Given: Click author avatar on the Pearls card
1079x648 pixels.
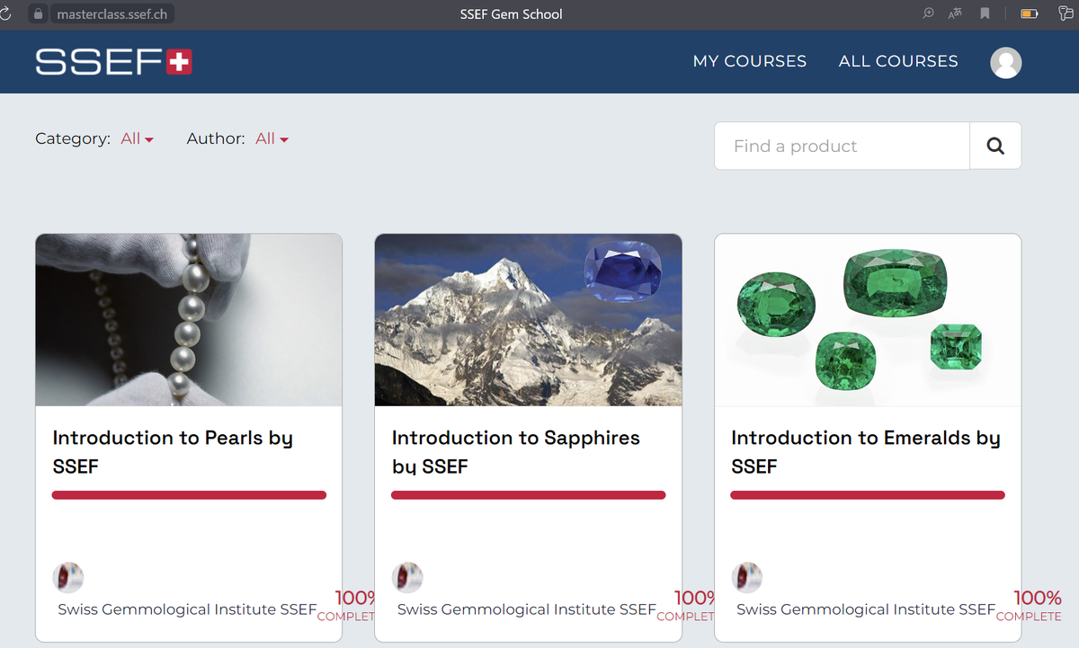Looking at the screenshot, I should coord(68,577).
